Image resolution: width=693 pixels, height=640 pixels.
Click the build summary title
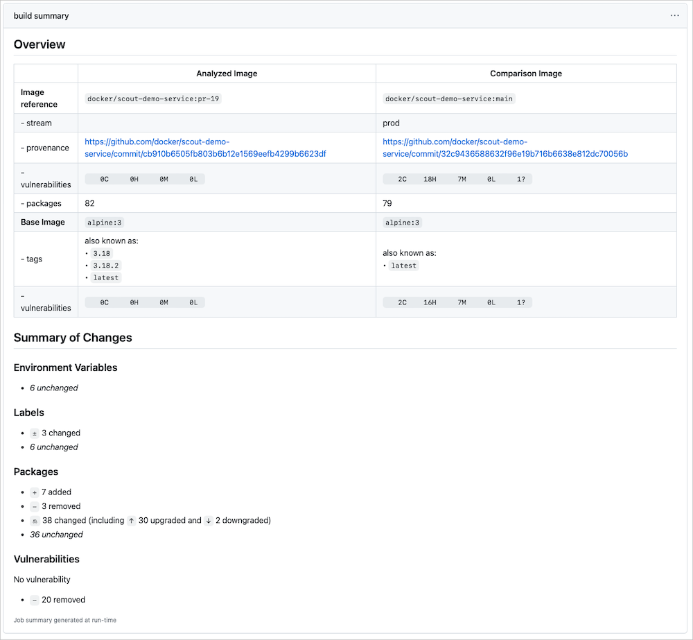[41, 16]
